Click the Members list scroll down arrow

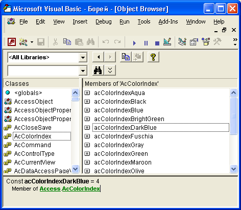233,169
